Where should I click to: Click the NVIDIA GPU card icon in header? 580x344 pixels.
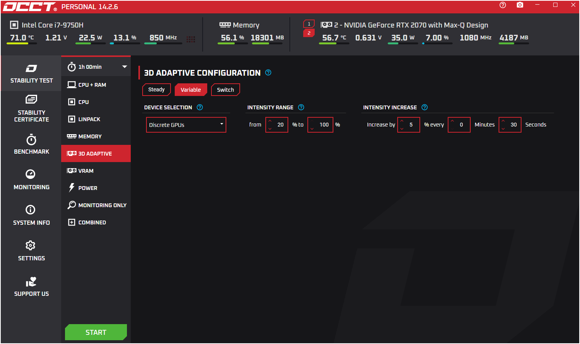pos(327,25)
